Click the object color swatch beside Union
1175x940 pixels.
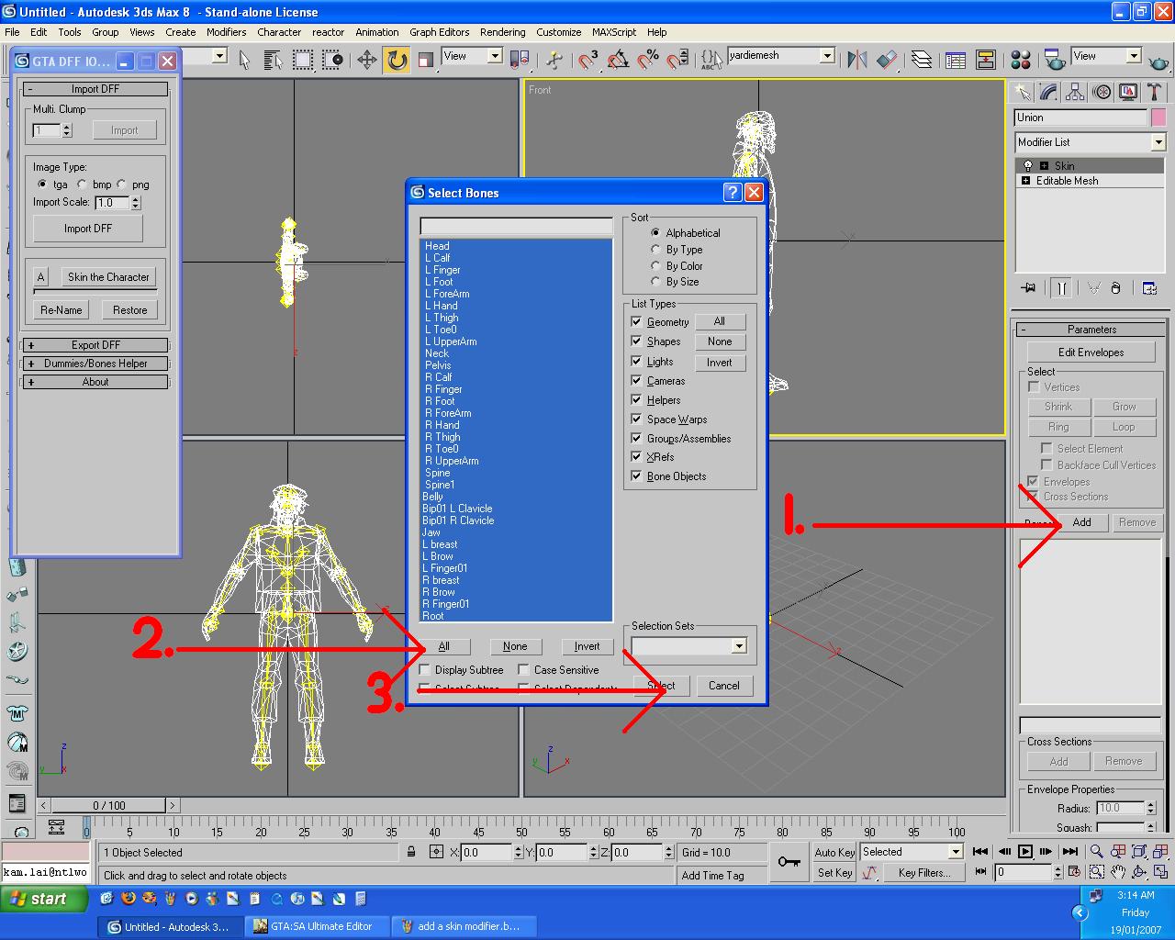coord(1158,117)
